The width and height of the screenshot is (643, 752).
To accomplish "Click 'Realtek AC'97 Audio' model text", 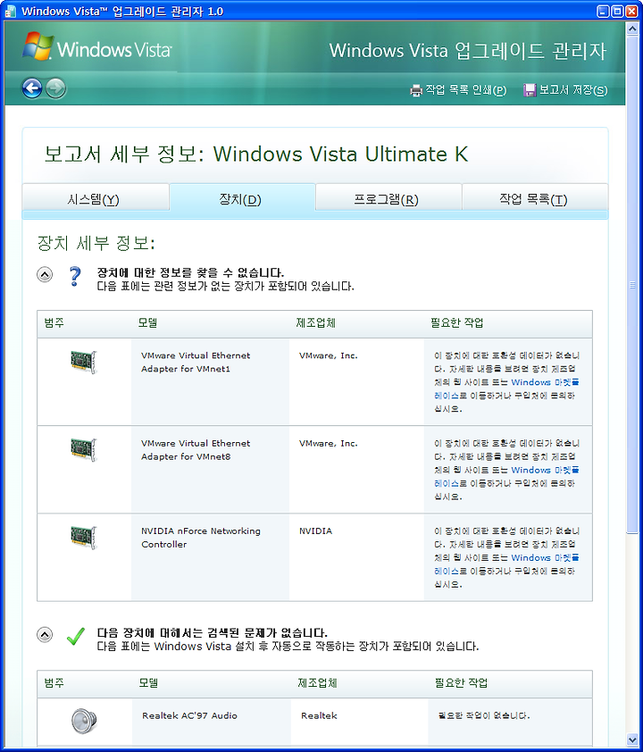I will (x=189, y=715).
